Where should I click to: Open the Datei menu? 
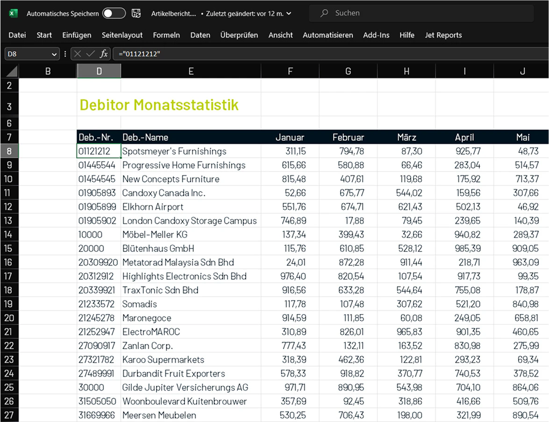(17, 35)
